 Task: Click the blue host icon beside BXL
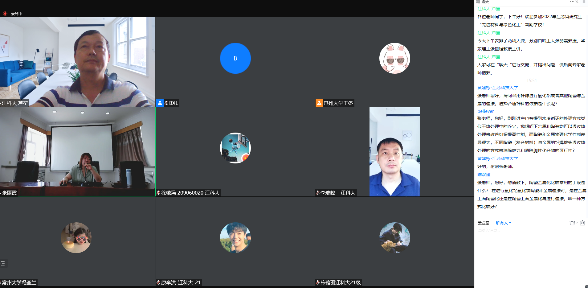pos(160,103)
